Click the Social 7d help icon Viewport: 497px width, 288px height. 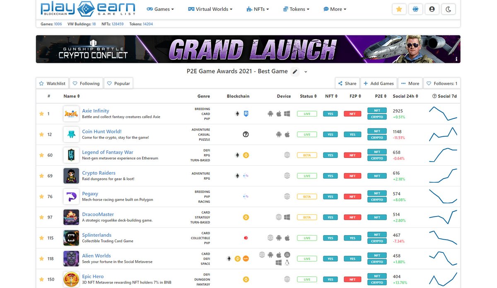434,96
